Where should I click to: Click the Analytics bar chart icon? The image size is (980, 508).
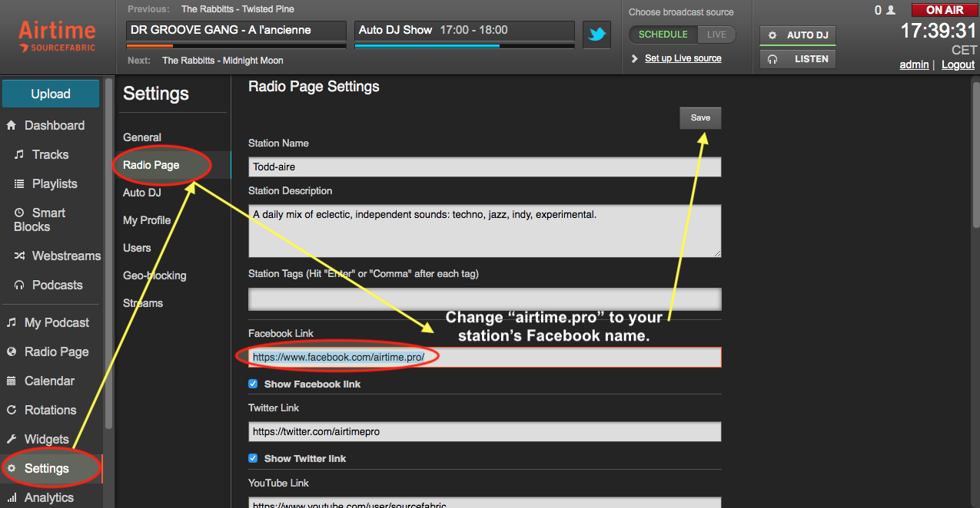point(11,497)
